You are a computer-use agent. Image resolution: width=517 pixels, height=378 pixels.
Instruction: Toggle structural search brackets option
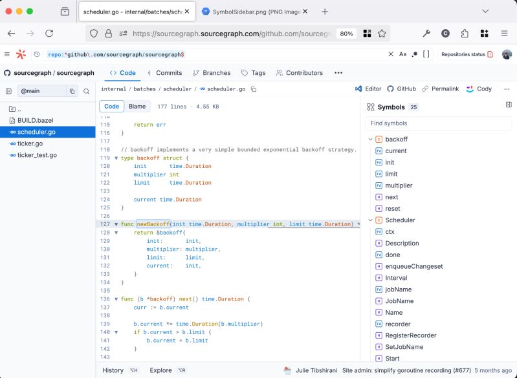pos(426,54)
